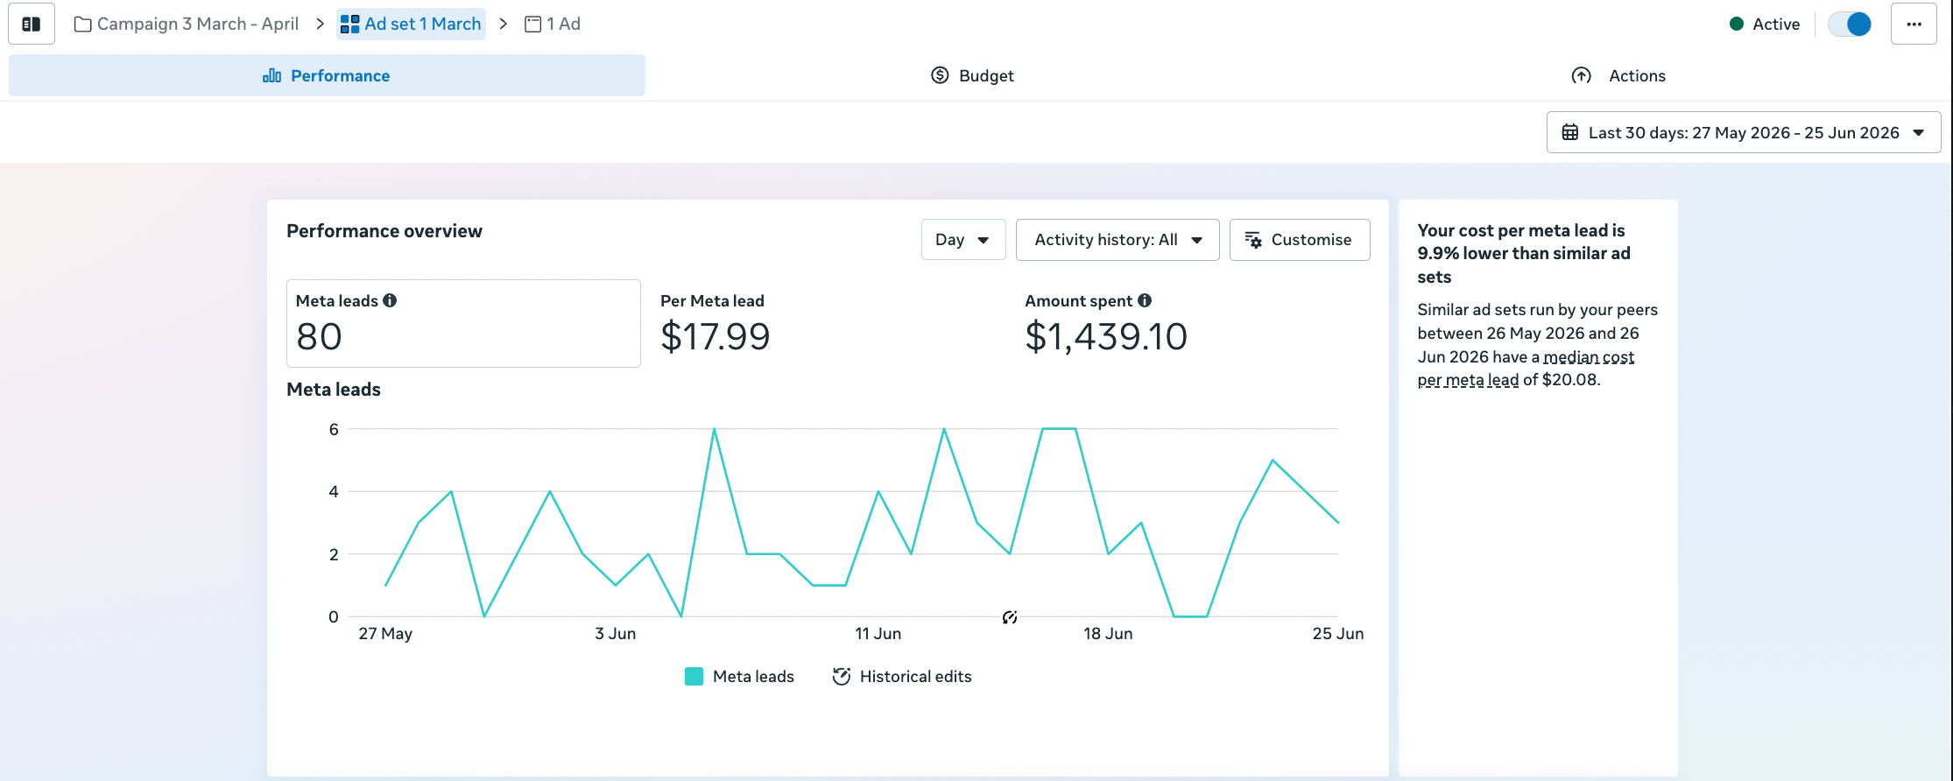
Task: Open the three-dot more options menu
Action: click(1914, 24)
